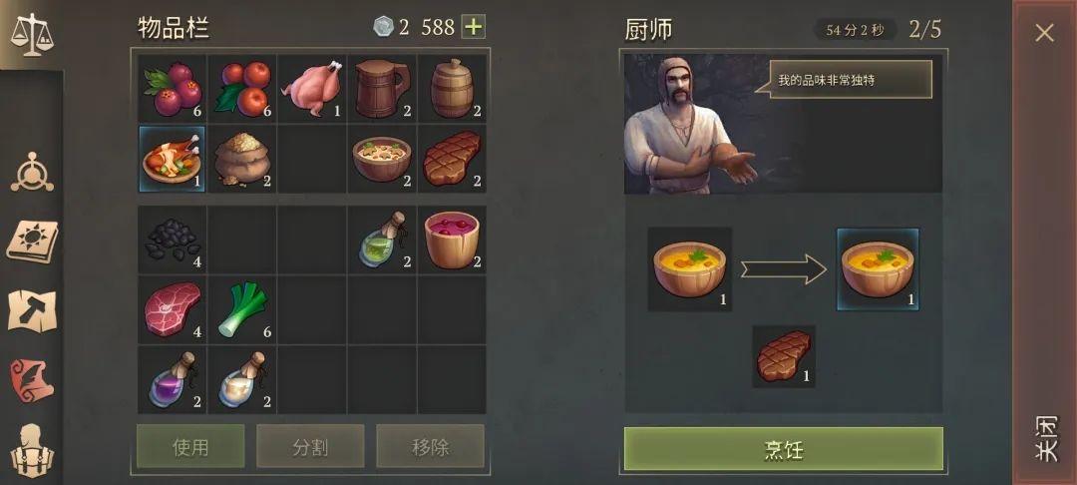Click the grilled steak ingredient slot in recipe

coord(784,356)
